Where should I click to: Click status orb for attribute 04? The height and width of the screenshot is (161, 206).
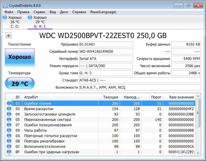click(x=9, y=114)
